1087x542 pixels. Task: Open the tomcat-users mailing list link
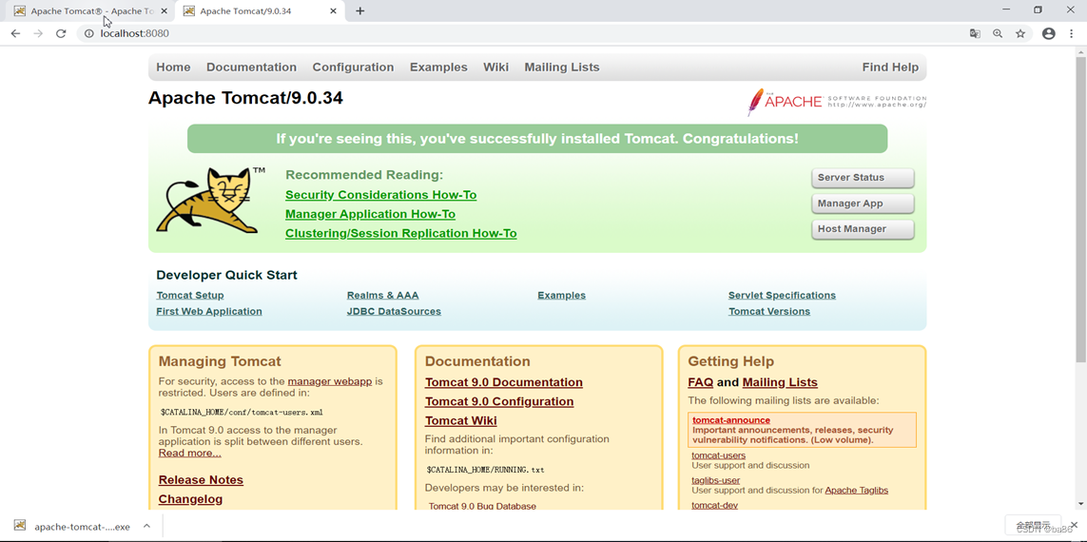point(719,455)
